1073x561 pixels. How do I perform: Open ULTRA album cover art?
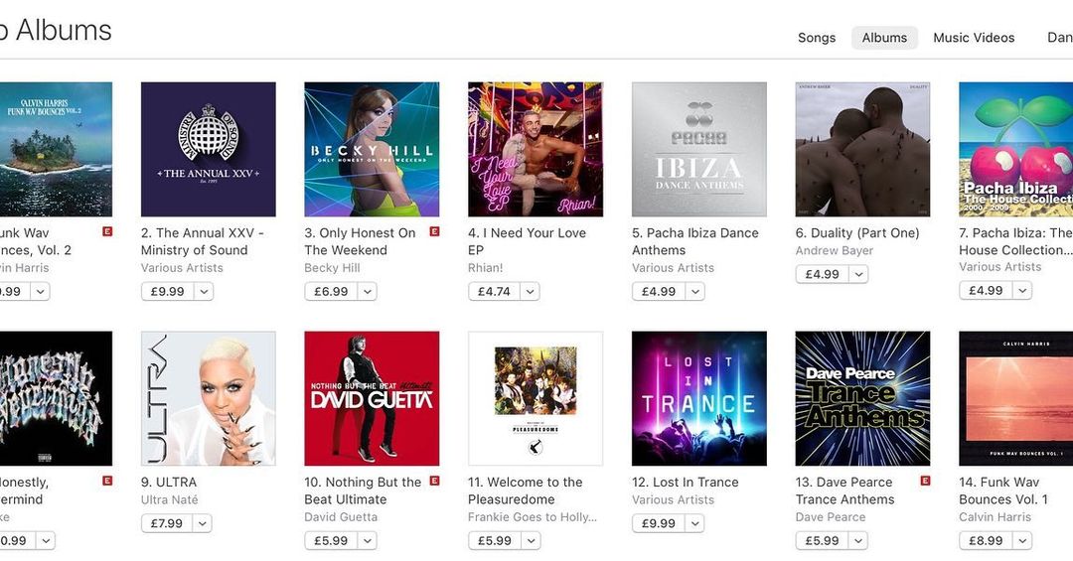point(208,398)
